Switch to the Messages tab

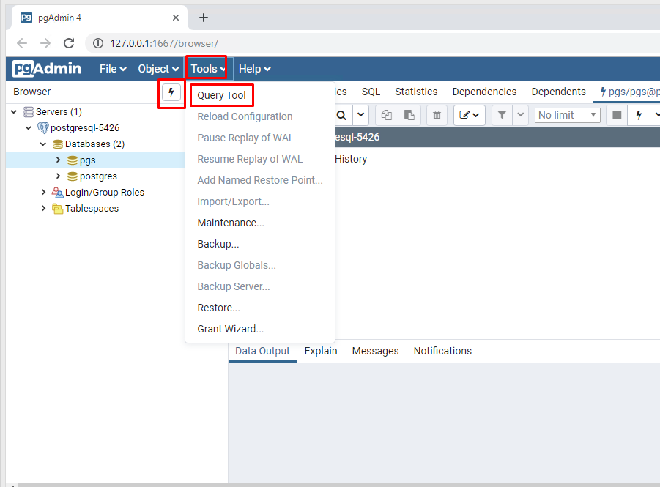click(x=375, y=351)
